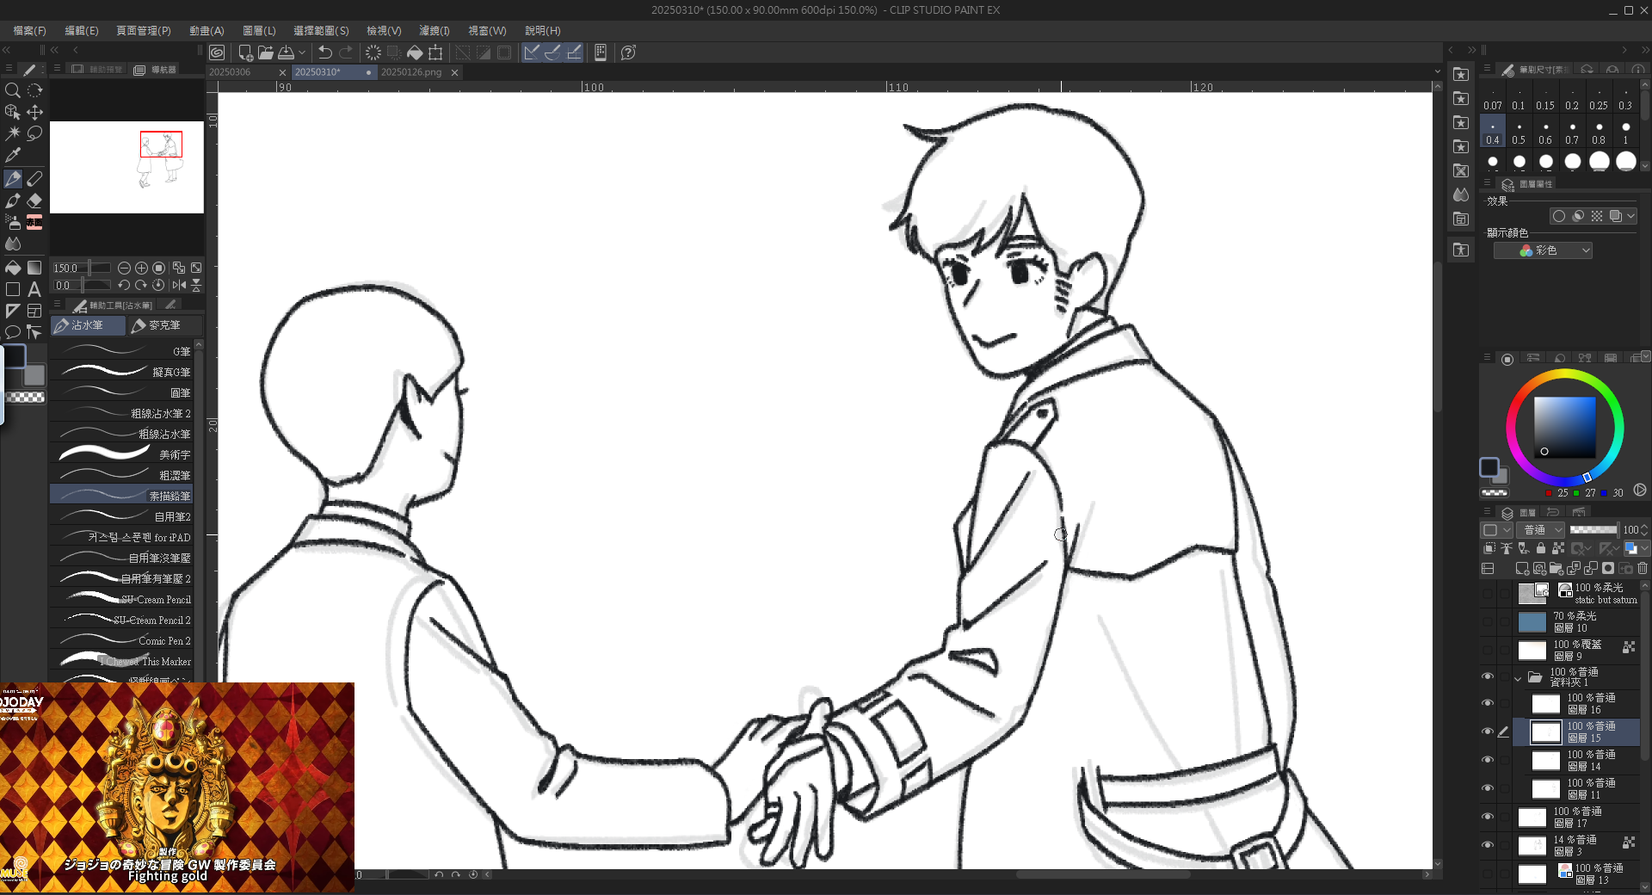1652x895 pixels.
Task: Select the Fill bucket tool in toolbox
Action: point(12,268)
